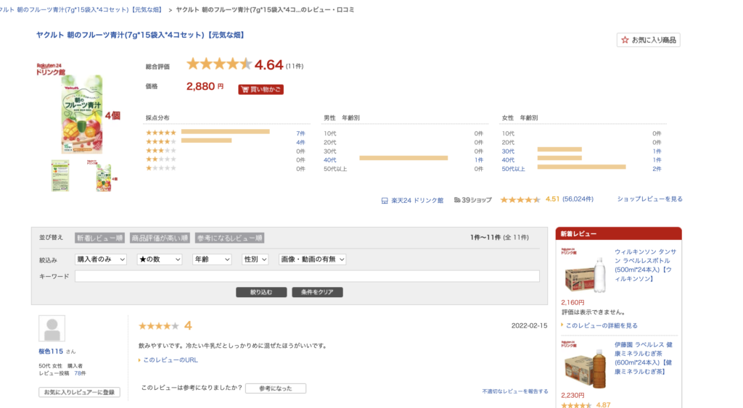
Task: Mark review helpful with 参考になった
Action: click(x=275, y=388)
